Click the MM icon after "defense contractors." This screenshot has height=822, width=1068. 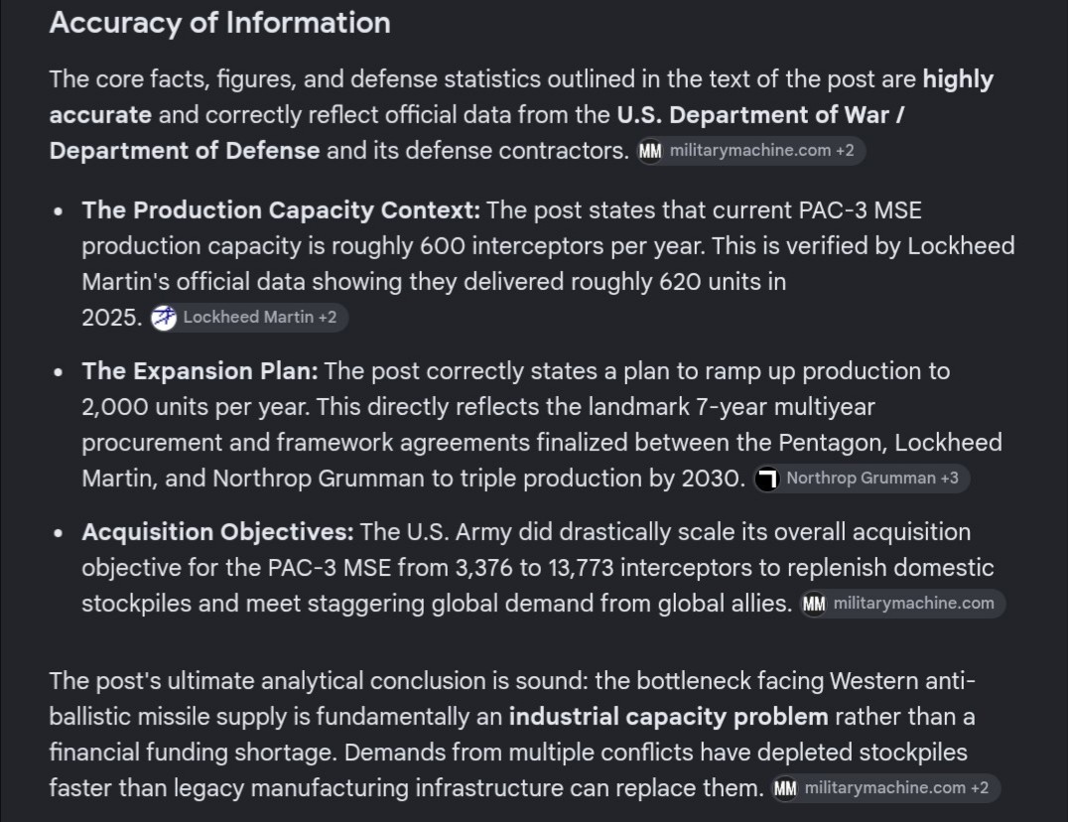pyautogui.click(x=650, y=151)
